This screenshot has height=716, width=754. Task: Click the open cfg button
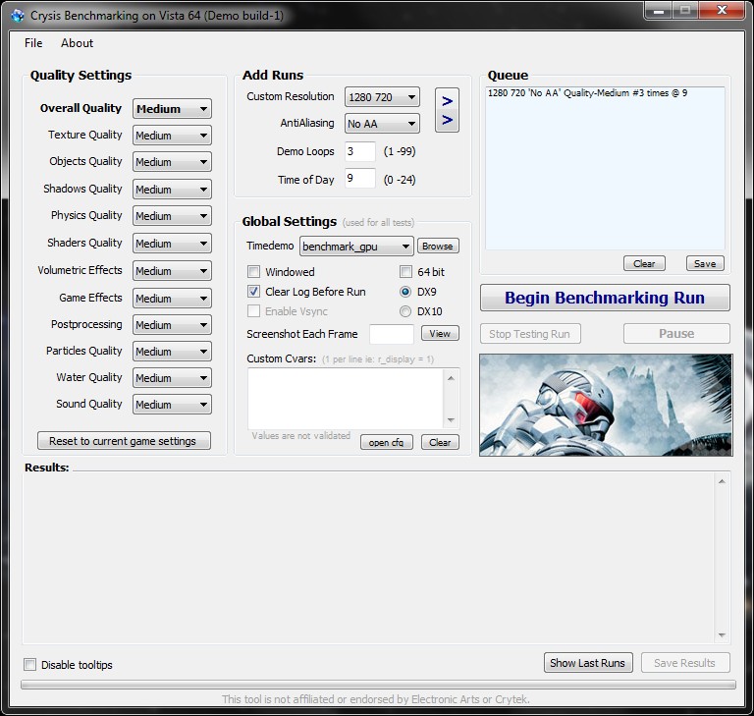tap(386, 442)
